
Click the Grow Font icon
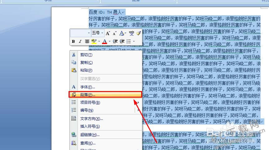point(108,33)
